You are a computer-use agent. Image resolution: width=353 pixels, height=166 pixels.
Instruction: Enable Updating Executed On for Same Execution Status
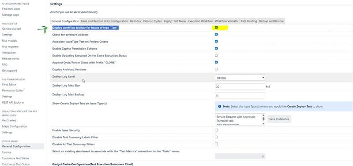pyautogui.click(x=216, y=55)
